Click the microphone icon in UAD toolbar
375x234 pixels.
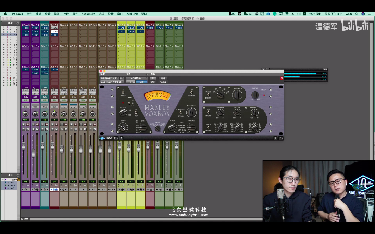pyautogui.click(x=121, y=138)
